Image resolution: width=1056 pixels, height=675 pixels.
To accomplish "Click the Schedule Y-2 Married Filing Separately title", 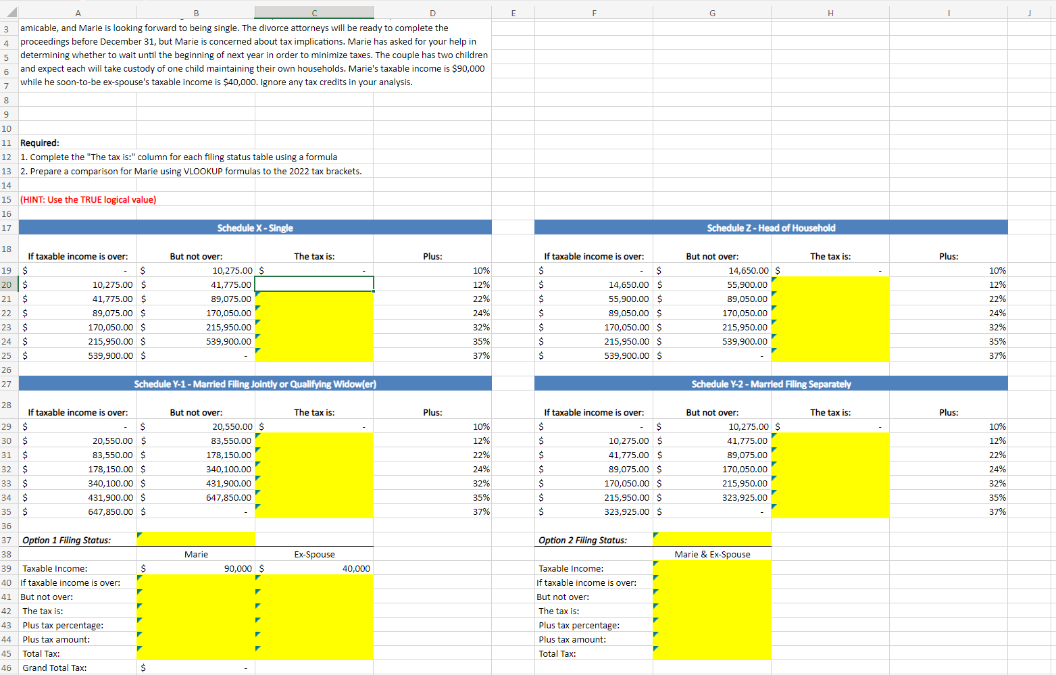I will click(x=771, y=384).
